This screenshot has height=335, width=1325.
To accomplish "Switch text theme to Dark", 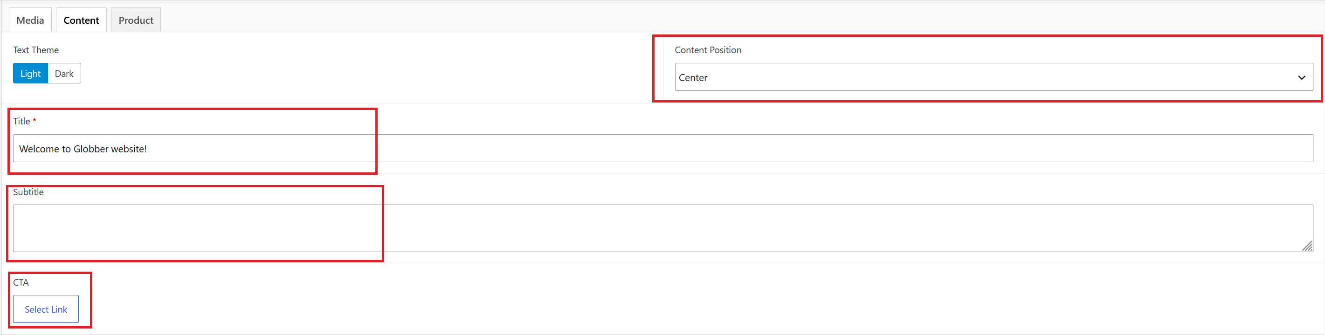I will (64, 74).
